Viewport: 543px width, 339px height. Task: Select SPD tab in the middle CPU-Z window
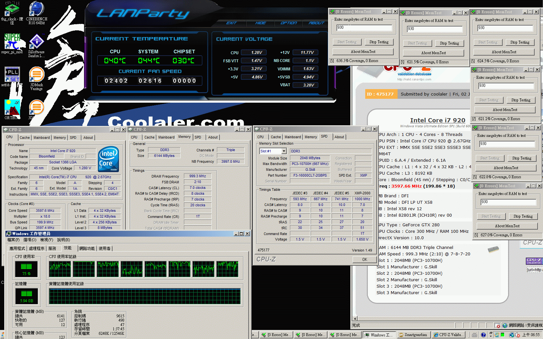click(198, 137)
